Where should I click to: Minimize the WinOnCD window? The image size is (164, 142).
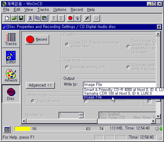[149, 4]
